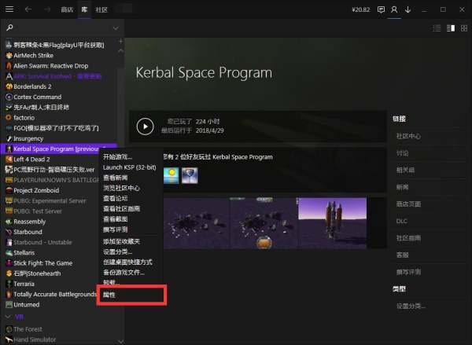Select PUBG: Experimental Server entry

[50, 200]
